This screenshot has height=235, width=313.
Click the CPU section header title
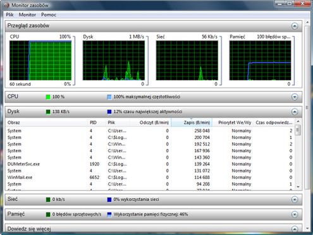point(13,97)
